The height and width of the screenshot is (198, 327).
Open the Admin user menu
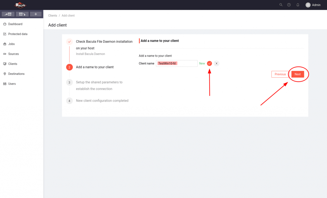[313, 5]
